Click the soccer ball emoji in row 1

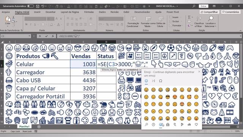click(170, 48)
